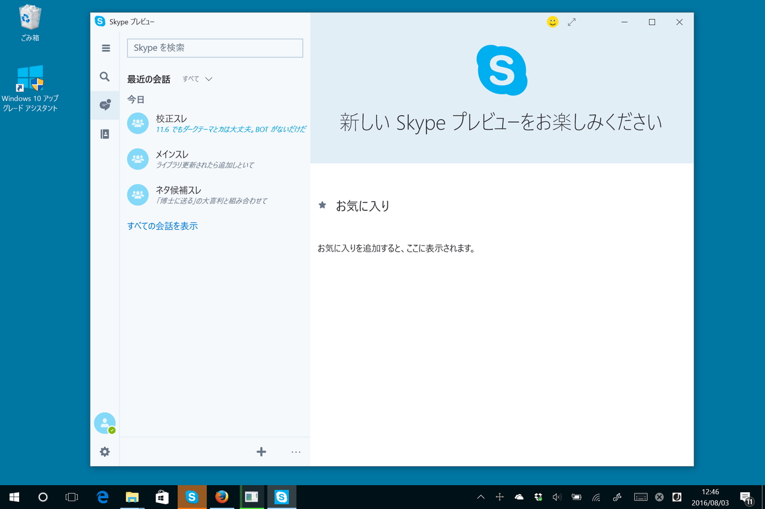765x509 pixels.
Task: Open Skype settings via gear icon
Action: [105, 452]
